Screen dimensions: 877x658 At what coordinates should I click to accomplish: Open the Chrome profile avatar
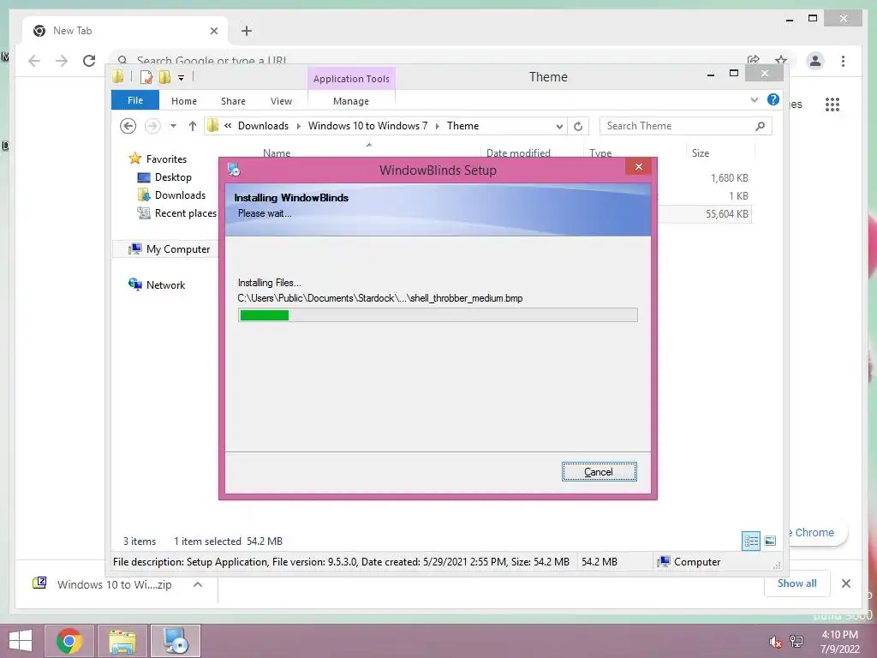815,61
